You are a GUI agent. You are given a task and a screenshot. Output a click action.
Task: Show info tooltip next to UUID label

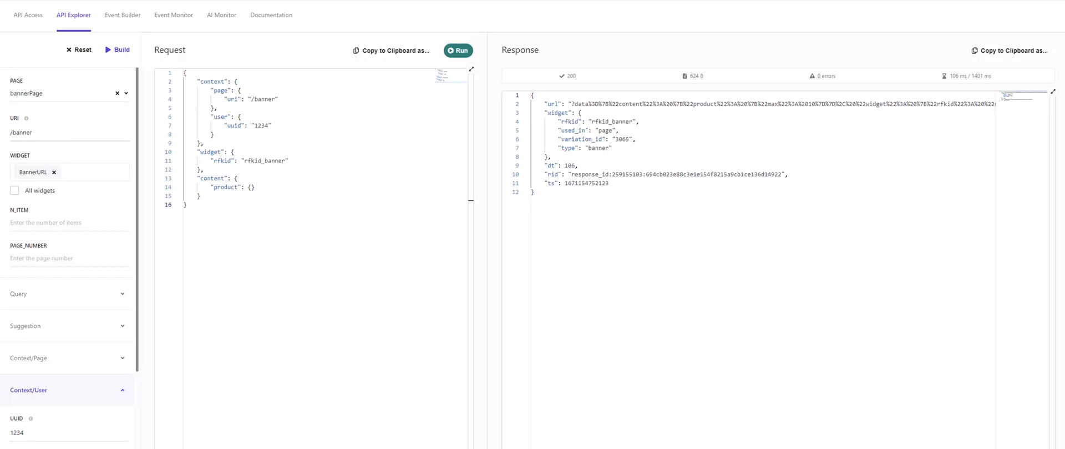tap(31, 419)
